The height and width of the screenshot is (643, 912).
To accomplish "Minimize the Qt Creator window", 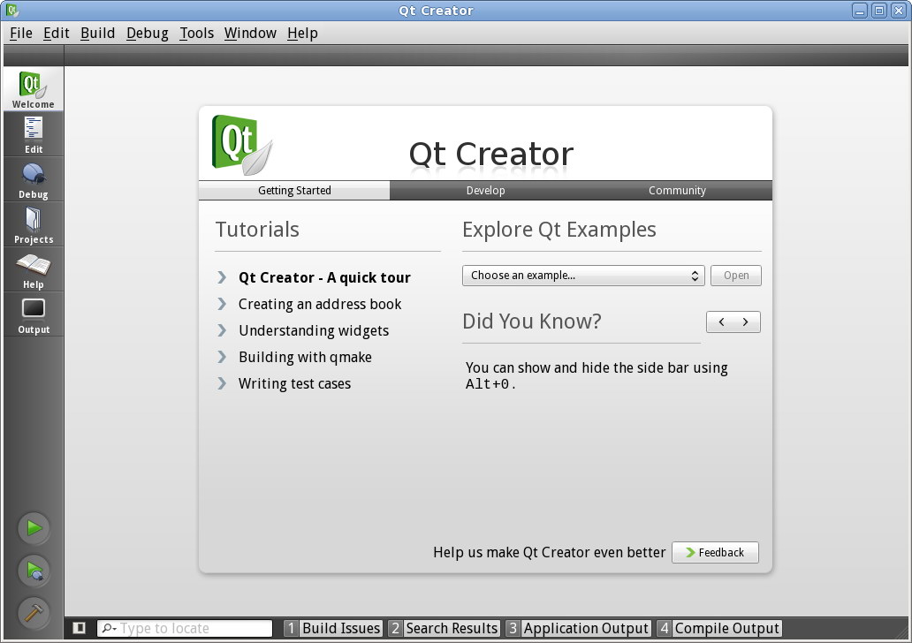I will point(860,11).
